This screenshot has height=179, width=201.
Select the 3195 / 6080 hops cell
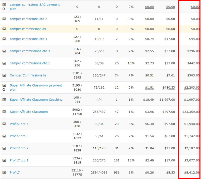tap(77, 88)
